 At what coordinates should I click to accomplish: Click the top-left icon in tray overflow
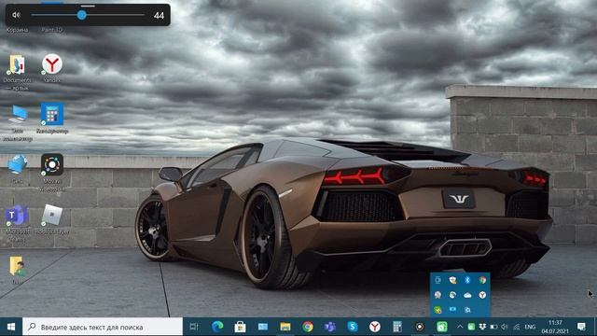click(x=437, y=280)
